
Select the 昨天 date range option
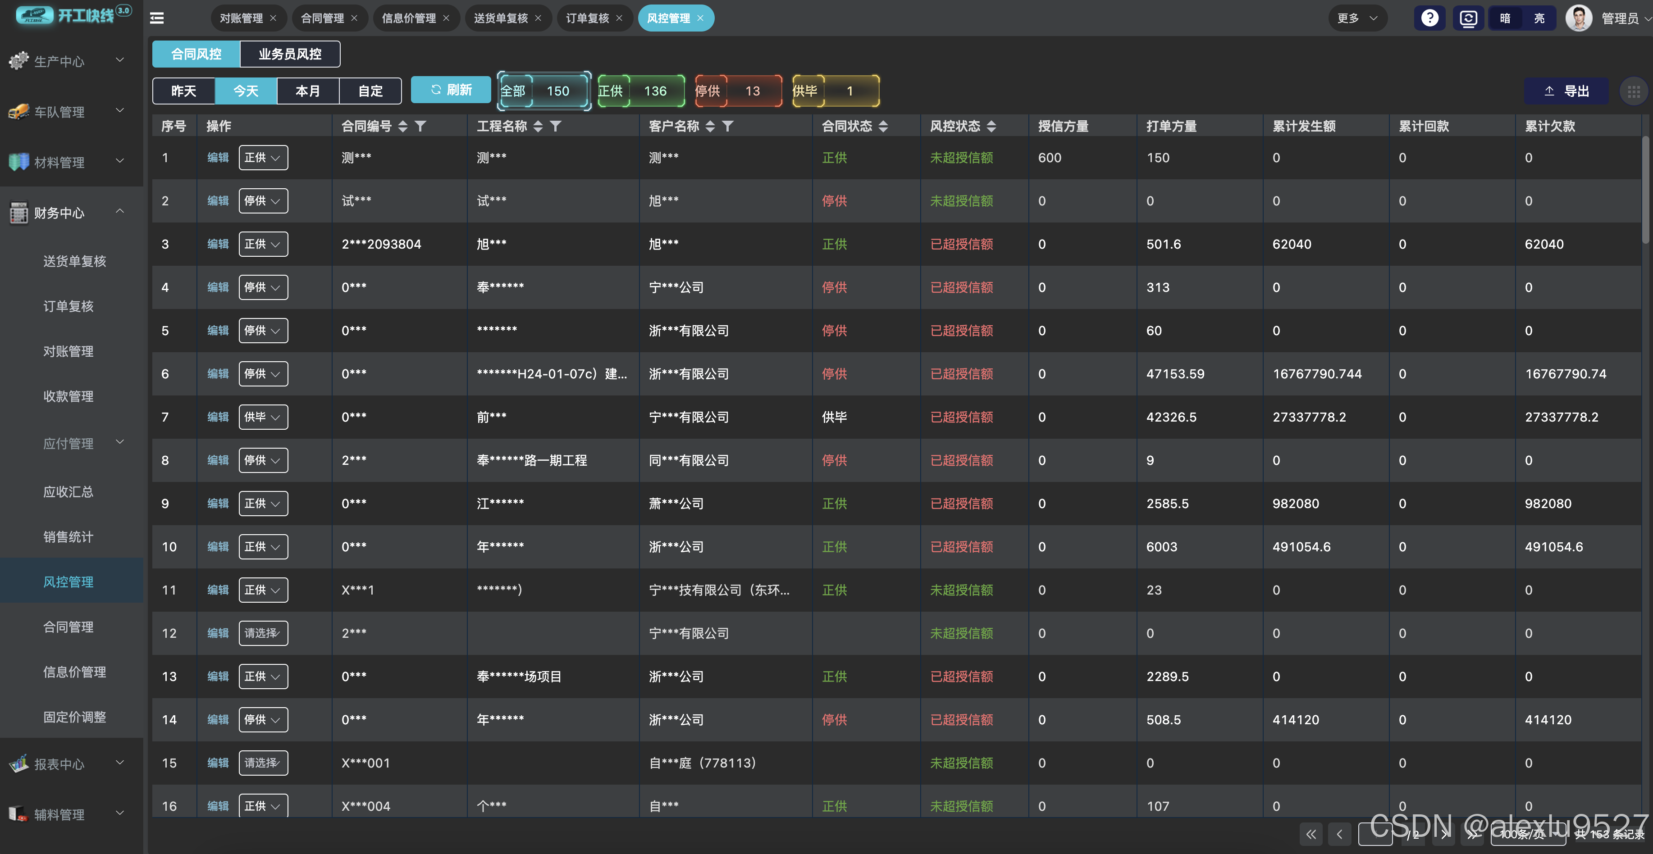tap(183, 91)
